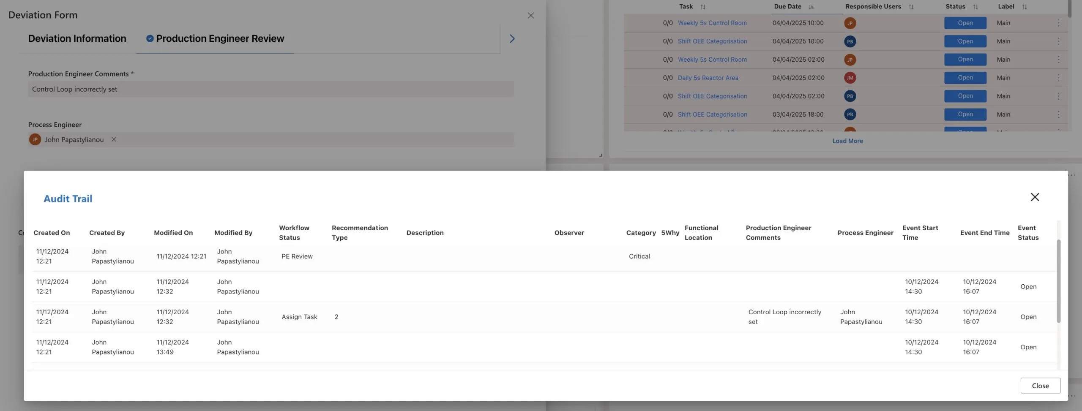Screen dimensions: 1082x411
Task: Open more options for Weekly 5s 04/04/2025 02:00
Action: point(1058,59)
